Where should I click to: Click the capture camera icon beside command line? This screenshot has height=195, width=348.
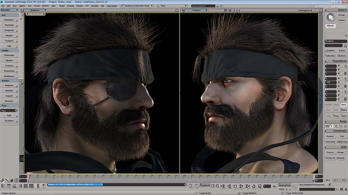click(197, 186)
